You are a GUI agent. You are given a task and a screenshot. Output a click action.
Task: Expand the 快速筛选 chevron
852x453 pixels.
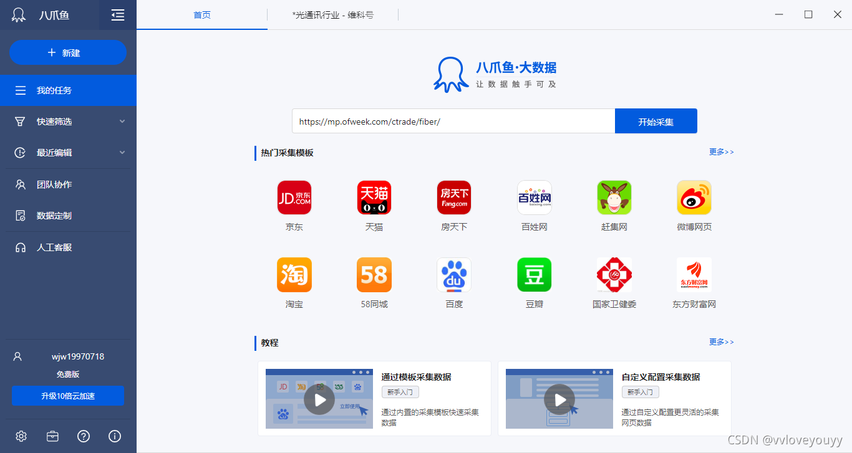click(x=122, y=122)
